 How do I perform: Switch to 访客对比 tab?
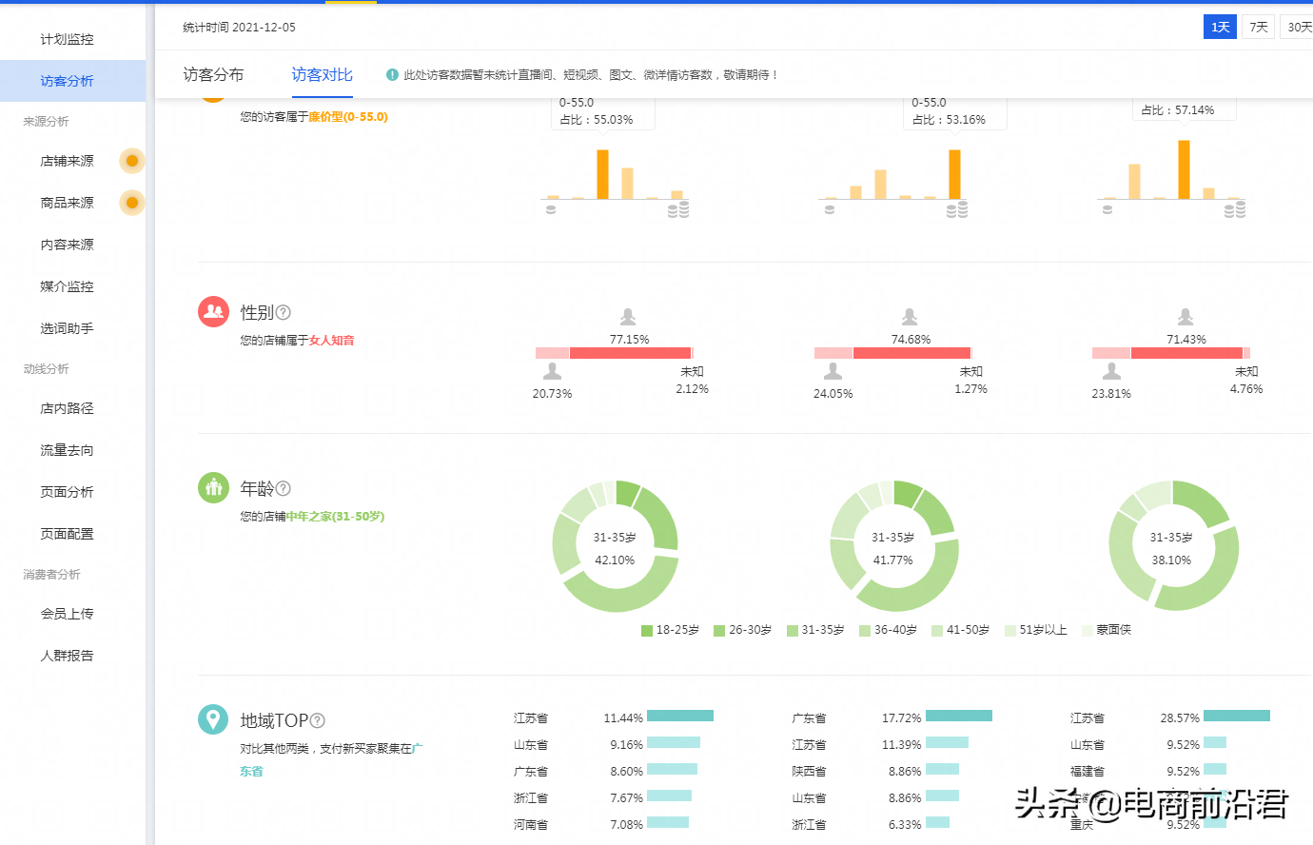point(322,74)
